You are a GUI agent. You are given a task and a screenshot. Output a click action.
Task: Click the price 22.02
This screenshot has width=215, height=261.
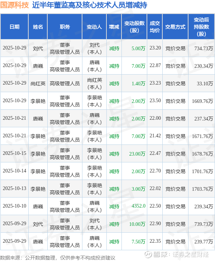155,188
